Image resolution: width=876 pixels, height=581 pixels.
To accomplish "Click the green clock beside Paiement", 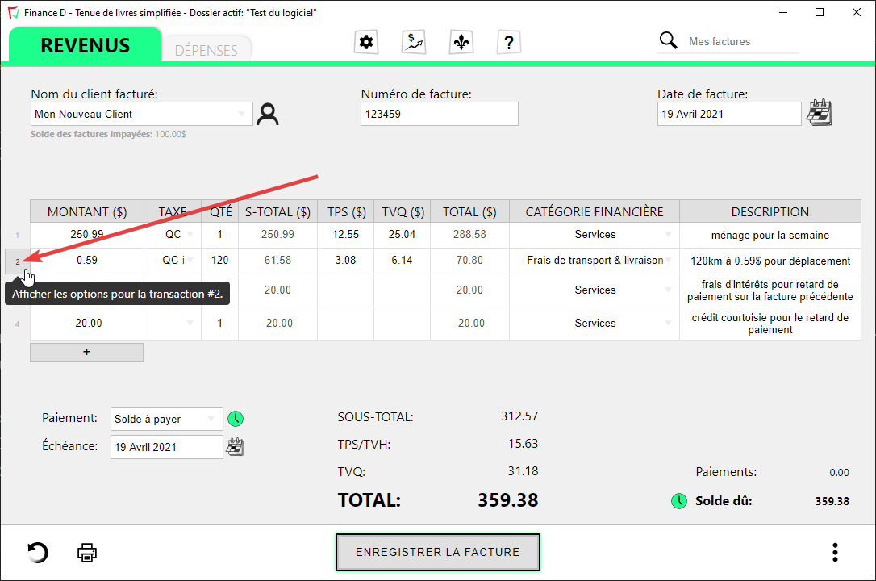I will click(236, 419).
